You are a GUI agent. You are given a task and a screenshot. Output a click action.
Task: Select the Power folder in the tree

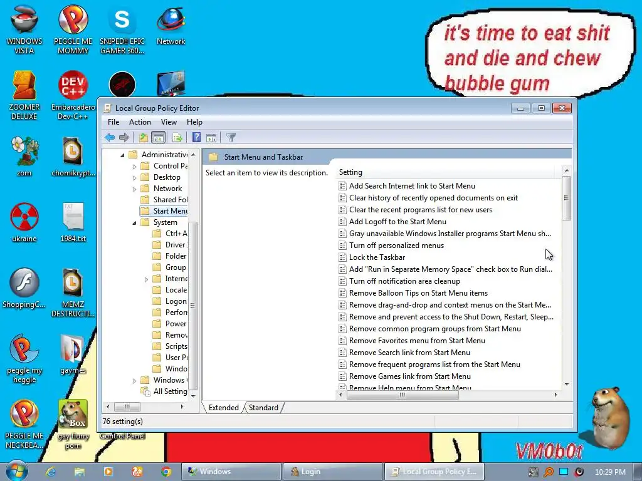(170, 324)
